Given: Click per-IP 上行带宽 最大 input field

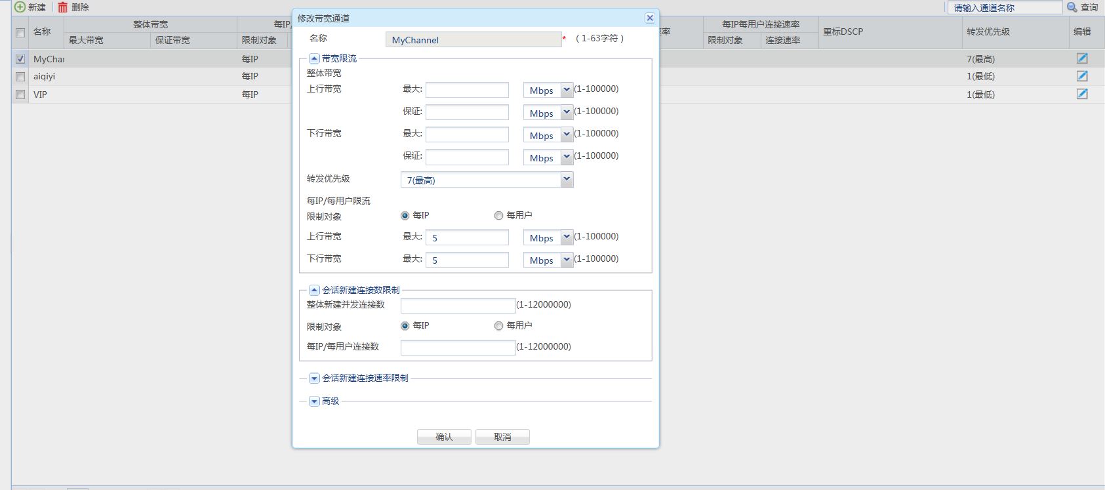Looking at the screenshot, I should point(467,237).
